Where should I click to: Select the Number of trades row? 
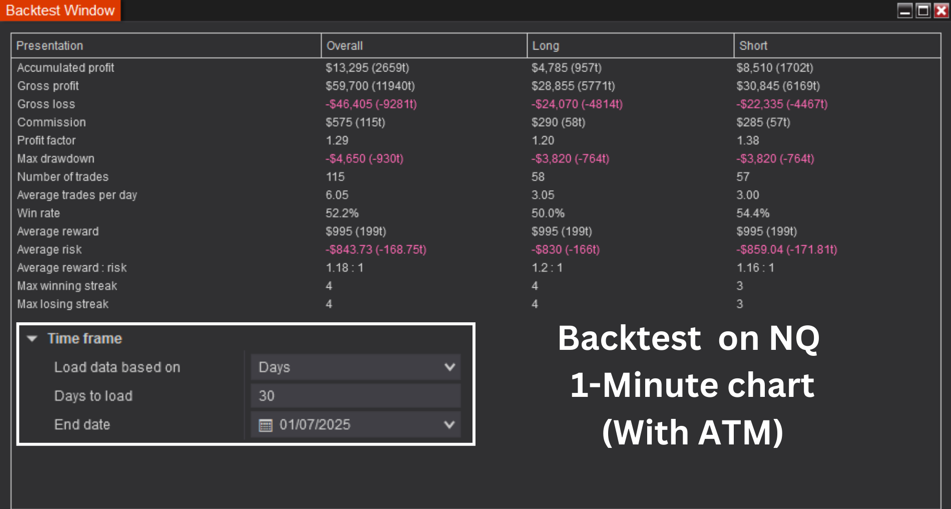(x=63, y=177)
